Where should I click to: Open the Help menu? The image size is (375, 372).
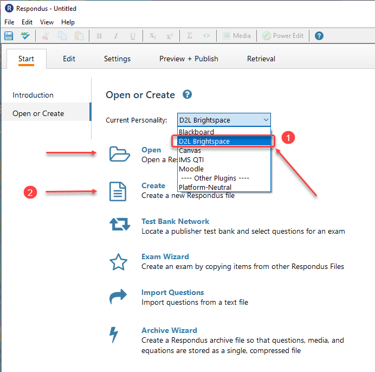point(68,22)
